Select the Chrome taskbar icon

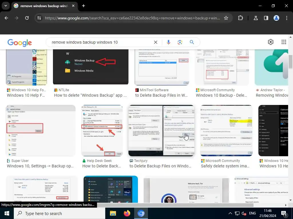tap(141, 213)
